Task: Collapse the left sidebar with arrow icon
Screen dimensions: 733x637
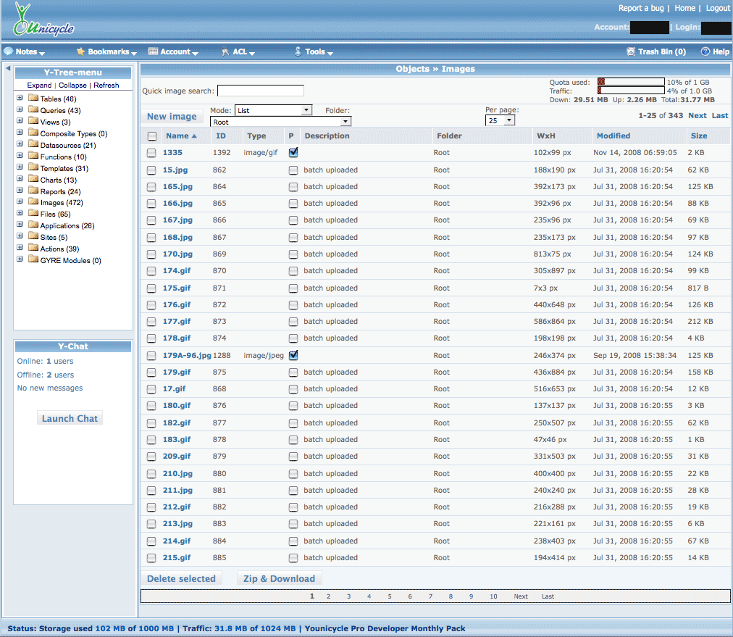Action: tap(8, 68)
